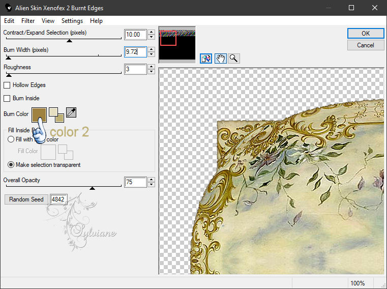387x289 pixels.
Task: Click the Contract/Expand Selection slider handle
Action: coord(69,41)
